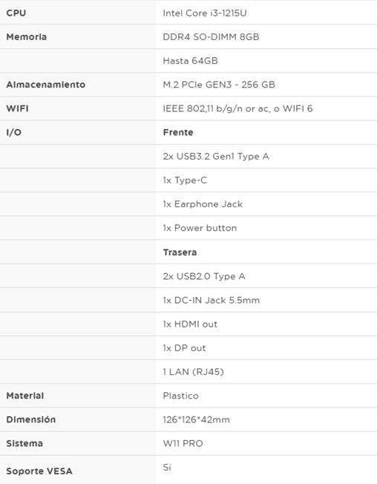Image resolution: width=377 pixels, height=484 pixels.
Task: Click the 1x Type-C entry
Action: (x=185, y=180)
